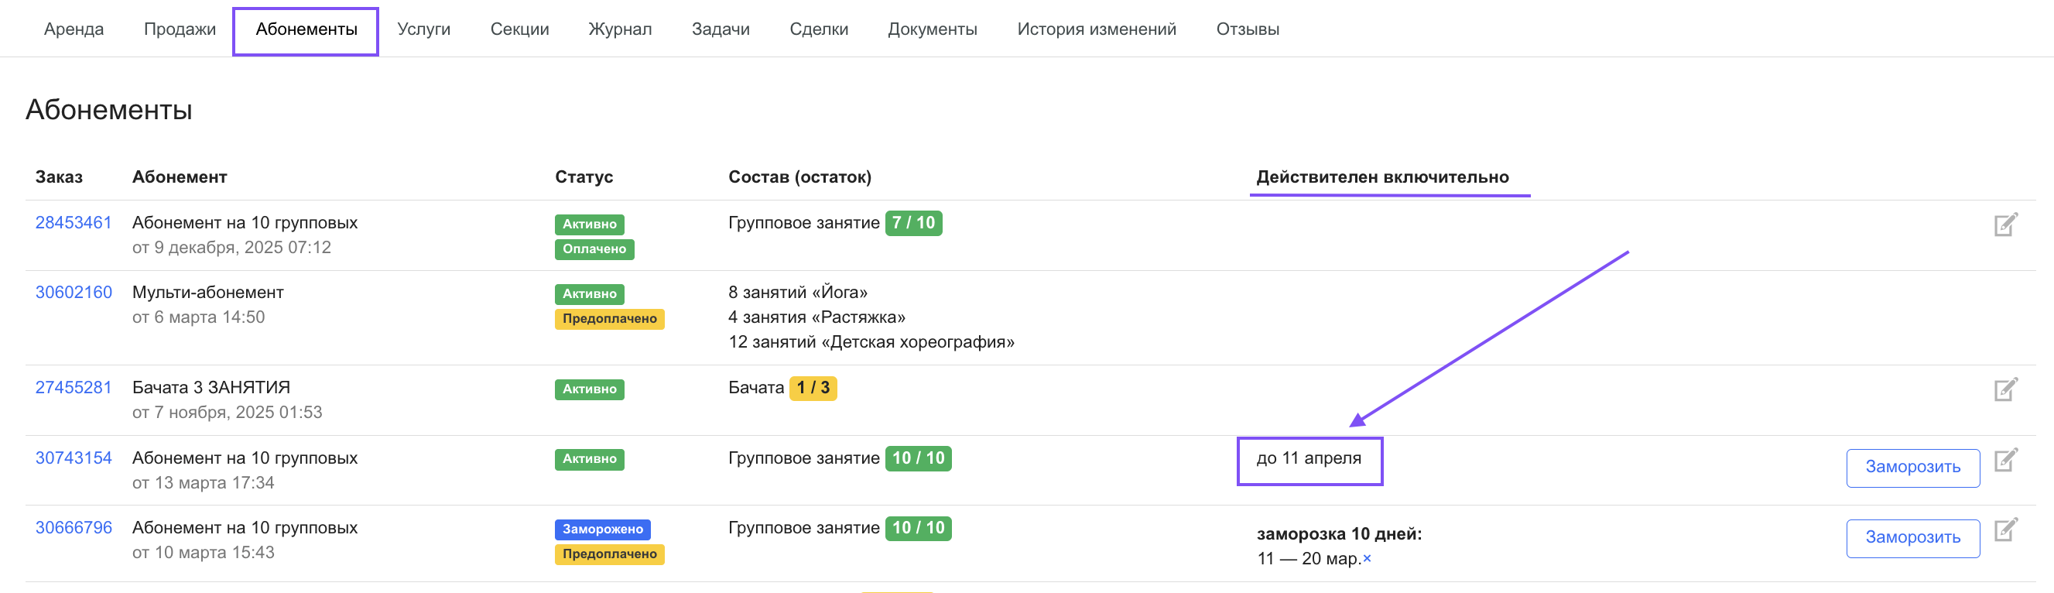Open order link 28453461
Image resolution: width=2054 pixels, height=593 pixels.
74,223
